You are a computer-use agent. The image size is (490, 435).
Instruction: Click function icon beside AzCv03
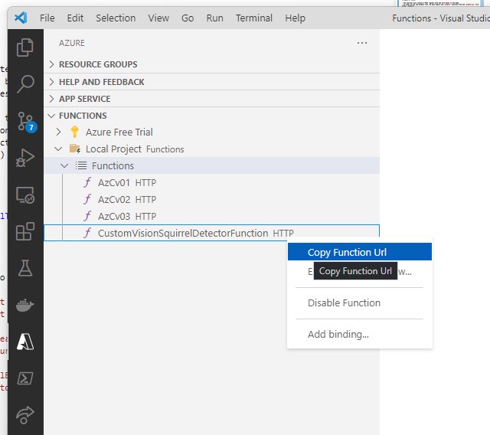coord(87,216)
